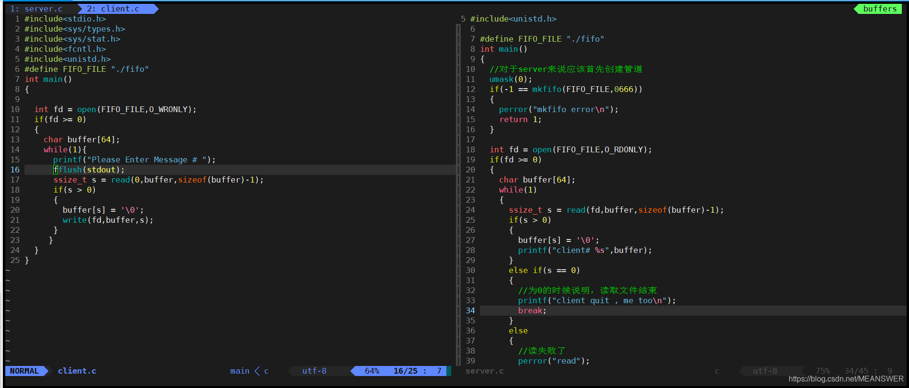Click line number 34 in server.c

click(x=470, y=310)
